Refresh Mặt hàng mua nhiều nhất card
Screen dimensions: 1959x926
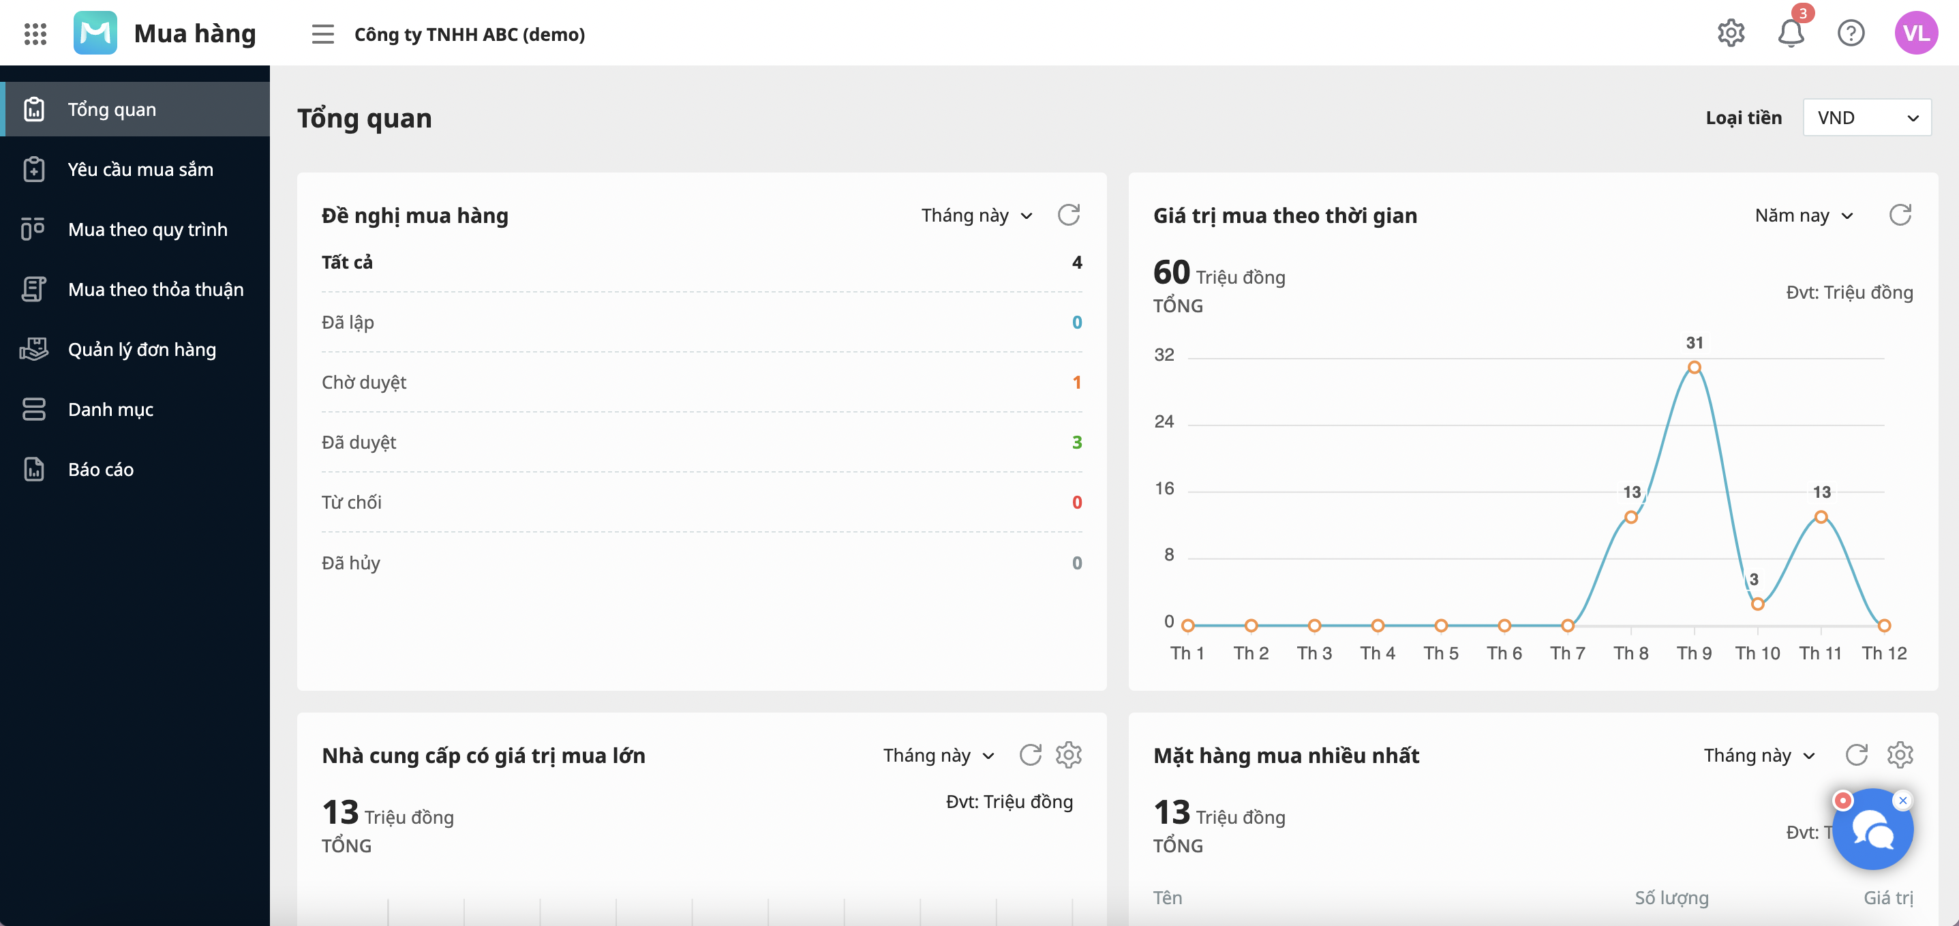[x=1856, y=755]
